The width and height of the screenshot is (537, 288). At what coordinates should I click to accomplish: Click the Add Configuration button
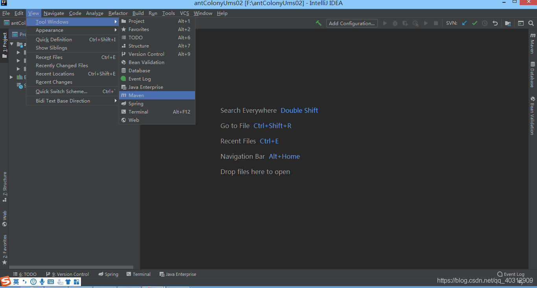click(352, 23)
